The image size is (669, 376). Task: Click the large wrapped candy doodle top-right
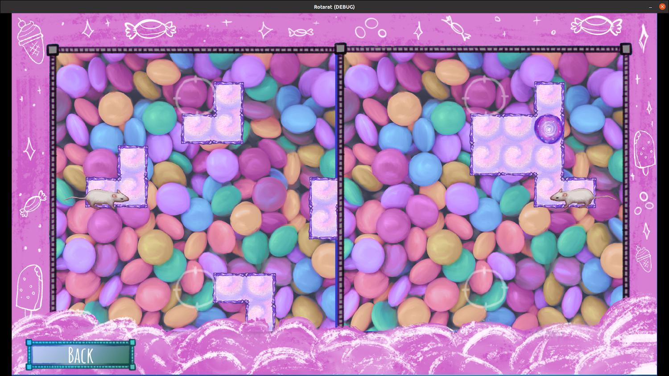pyautogui.click(x=596, y=25)
